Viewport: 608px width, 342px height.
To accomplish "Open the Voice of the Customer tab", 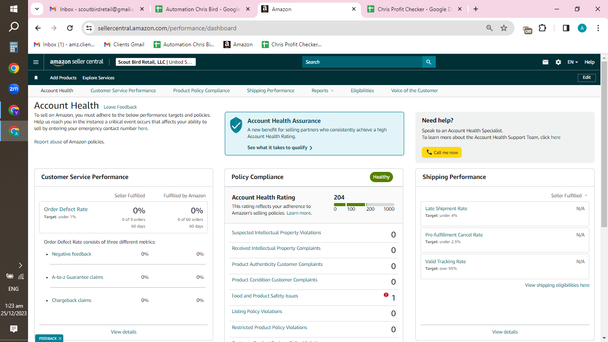I will [414, 90].
